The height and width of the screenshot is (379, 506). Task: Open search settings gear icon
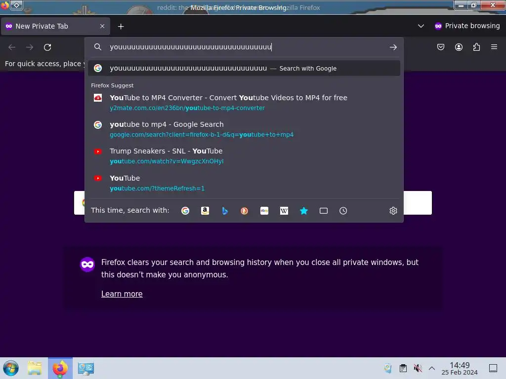[393, 211]
